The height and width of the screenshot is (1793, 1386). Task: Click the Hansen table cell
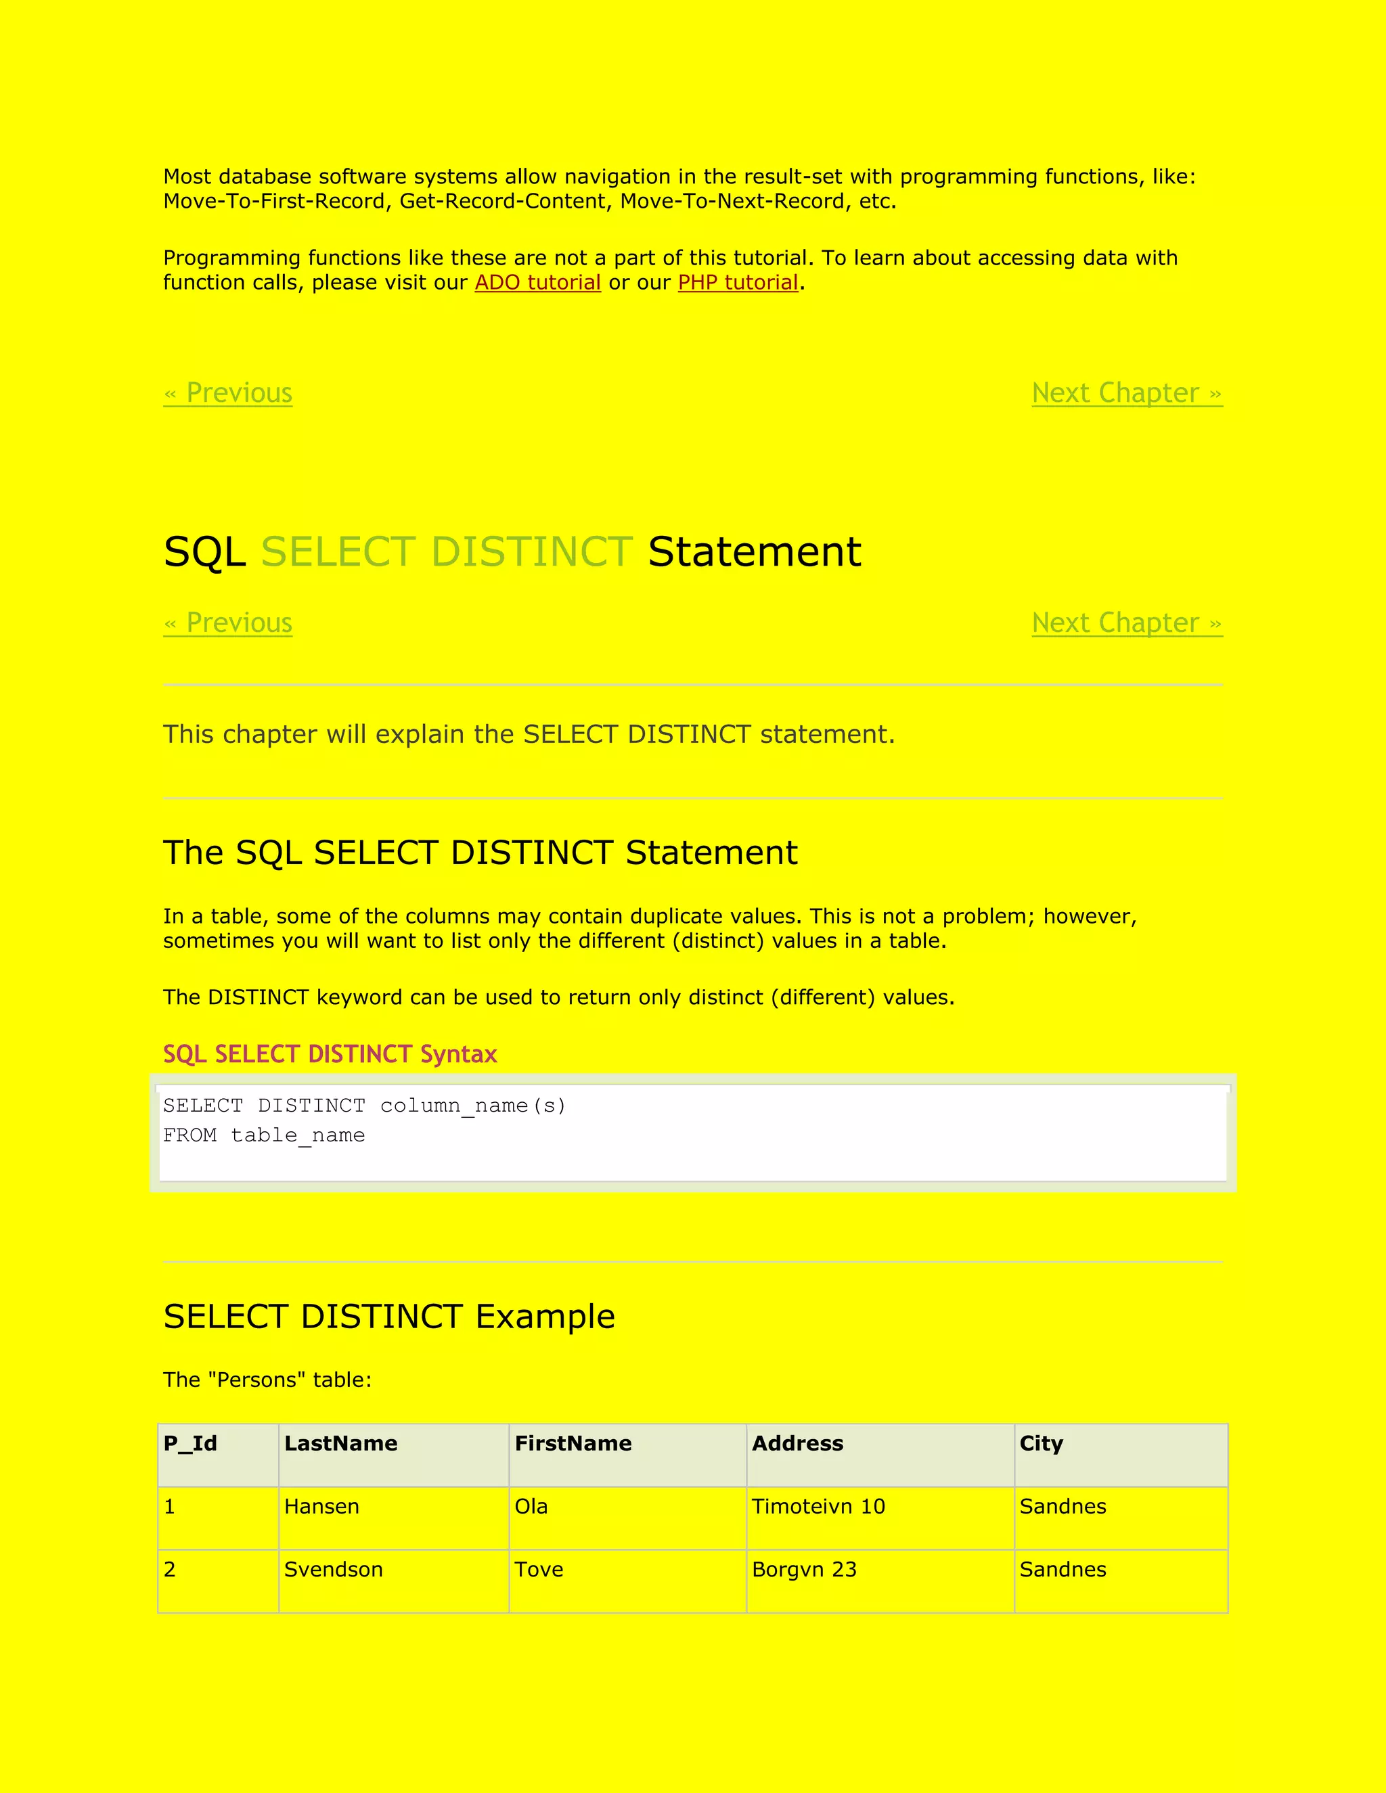(x=321, y=1507)
